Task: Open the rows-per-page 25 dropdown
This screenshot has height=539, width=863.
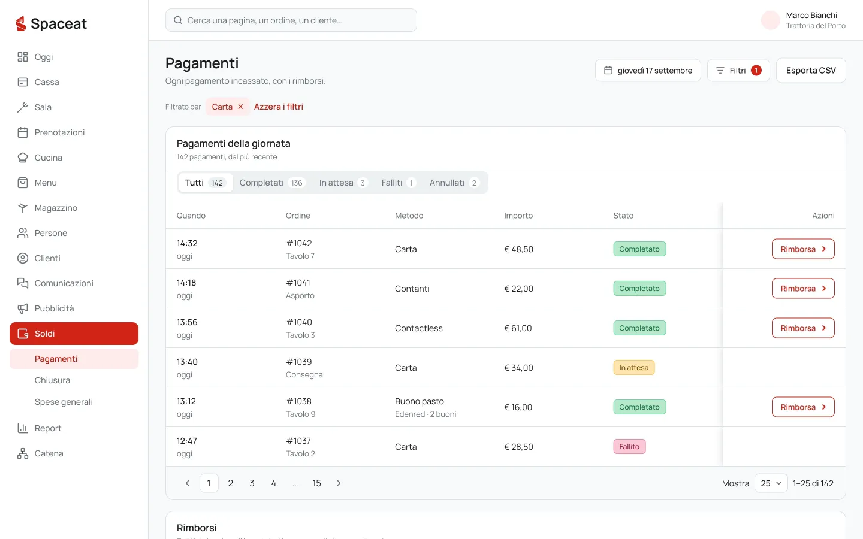Action: [x=771, y=483]
